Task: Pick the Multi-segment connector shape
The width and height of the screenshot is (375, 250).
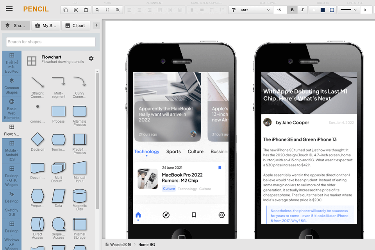Action: tap(59, 87)
